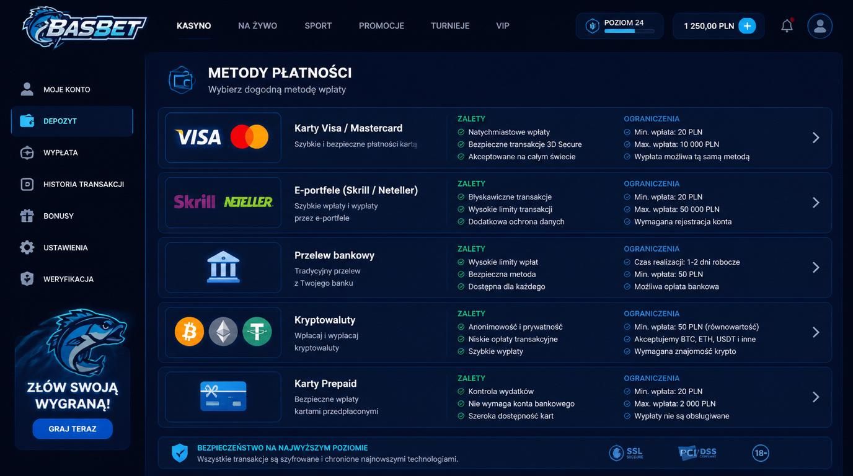Expand Przelew bankowy row chevron
Screen dimensions: 853x476
pyautogui.click(x=816, y=267)
